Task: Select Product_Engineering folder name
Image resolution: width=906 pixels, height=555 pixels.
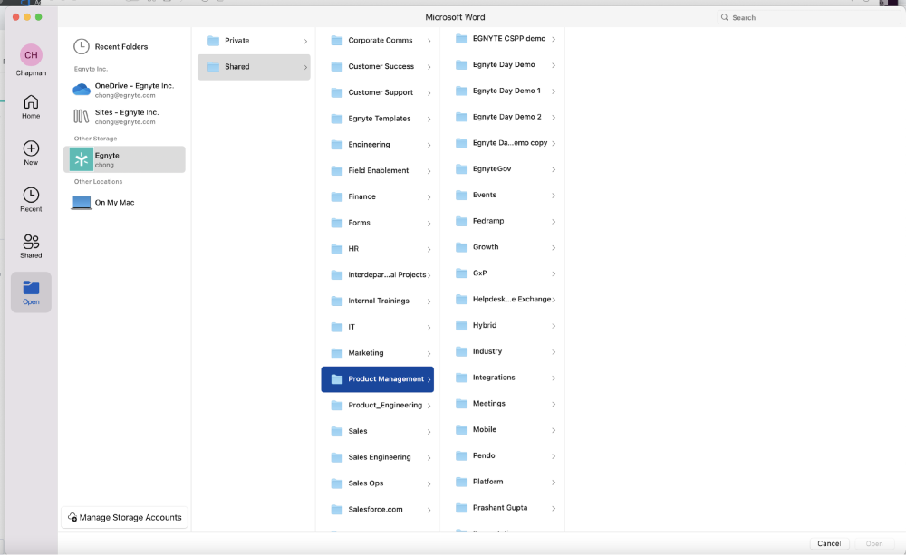Action: coord(385,405)
